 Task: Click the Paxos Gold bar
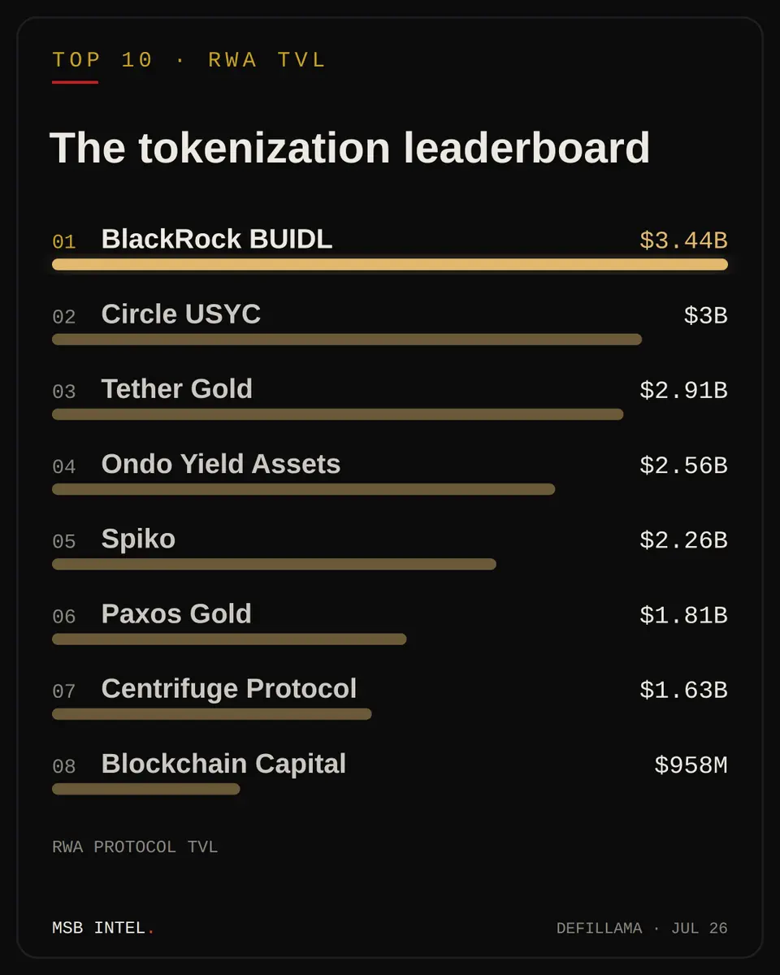click(229, 639)
